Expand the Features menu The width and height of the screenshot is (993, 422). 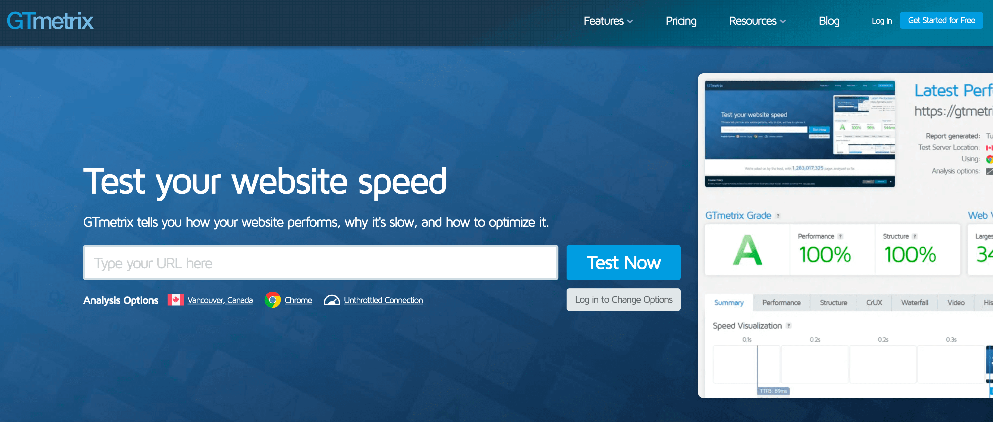[x=608, y=21]
